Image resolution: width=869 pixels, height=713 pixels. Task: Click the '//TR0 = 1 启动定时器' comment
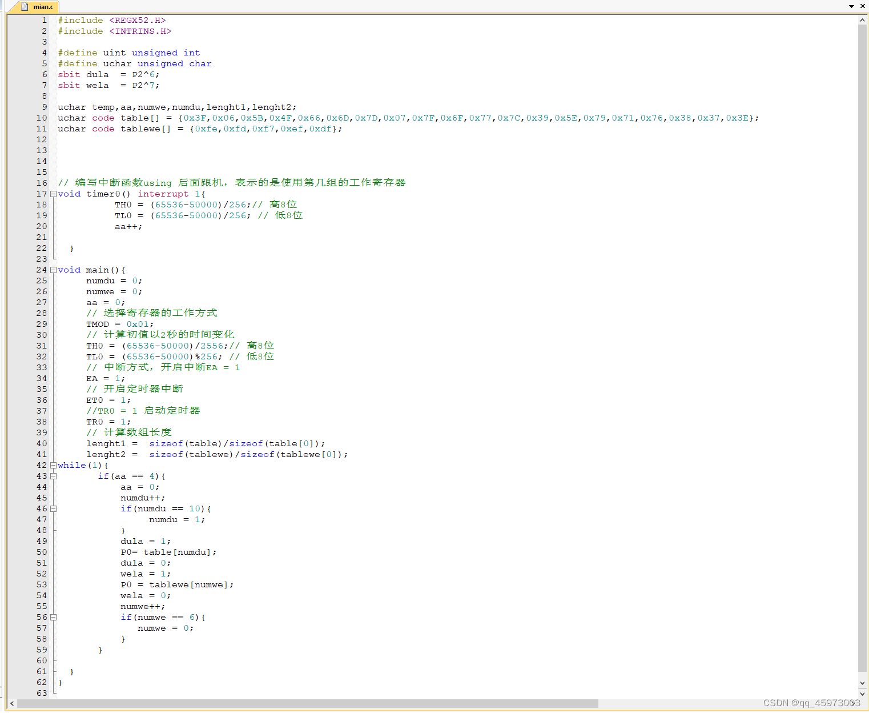[x=143, y=411]
